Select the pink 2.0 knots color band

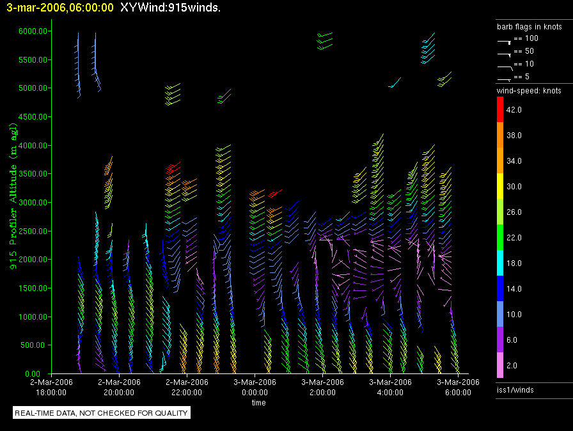[500, 365]
